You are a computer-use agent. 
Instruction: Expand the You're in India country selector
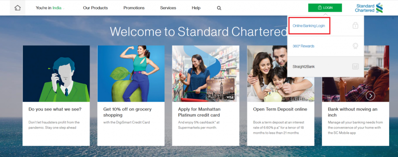50,8
